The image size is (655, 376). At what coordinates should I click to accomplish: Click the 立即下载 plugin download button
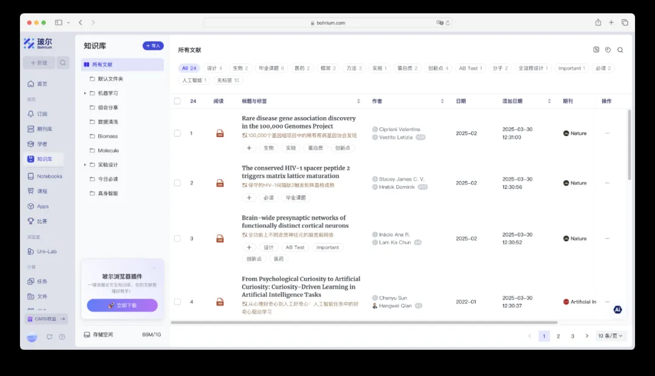(x=122, y=306)
